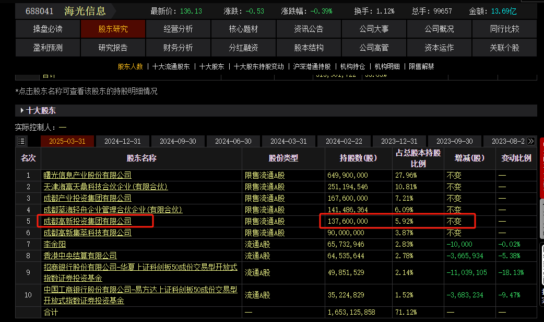Go to 公司大事 tab

(x=374, y=29)
